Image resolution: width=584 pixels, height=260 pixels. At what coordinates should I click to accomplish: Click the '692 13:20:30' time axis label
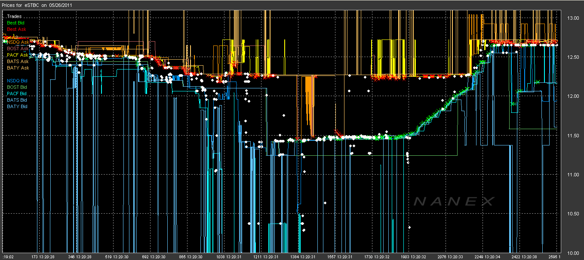tap(154, 257)
